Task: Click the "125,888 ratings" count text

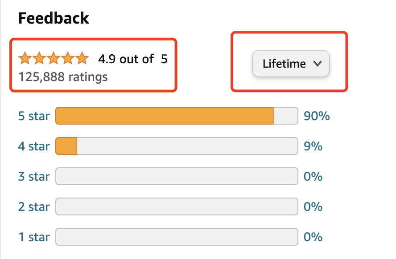Action: (63, 77)
